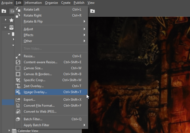
Task: Click the Image Overlay icon
Action: click(x=18, y=92)
